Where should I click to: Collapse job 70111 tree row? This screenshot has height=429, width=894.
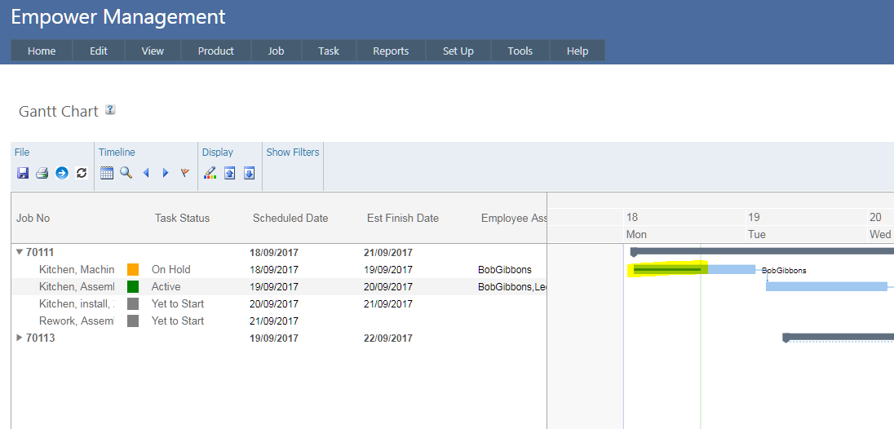(20, 253)
